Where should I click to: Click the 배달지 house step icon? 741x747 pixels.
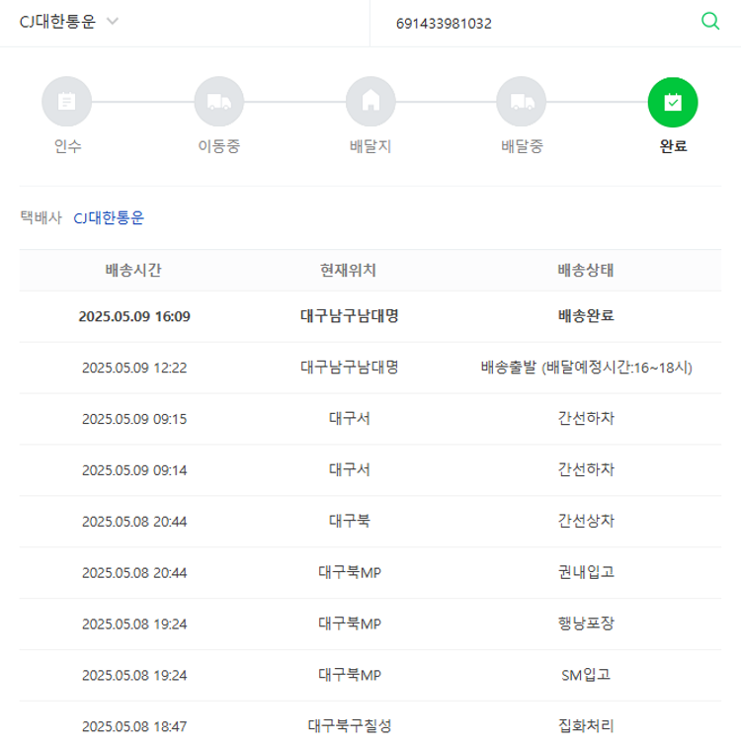tap(370, 101)
